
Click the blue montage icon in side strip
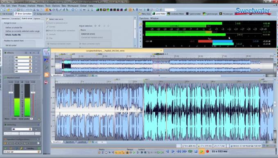(47, 60)
